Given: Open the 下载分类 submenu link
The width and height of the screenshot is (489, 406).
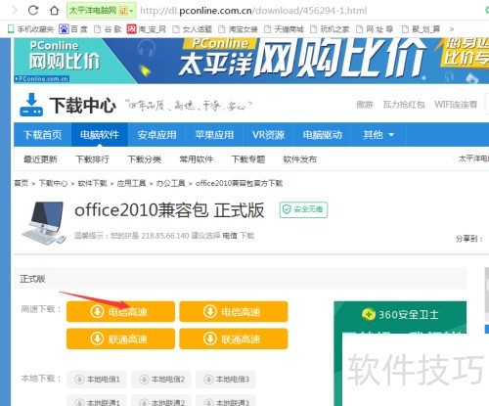Looking at the screenshot, I should click(145, 159).
